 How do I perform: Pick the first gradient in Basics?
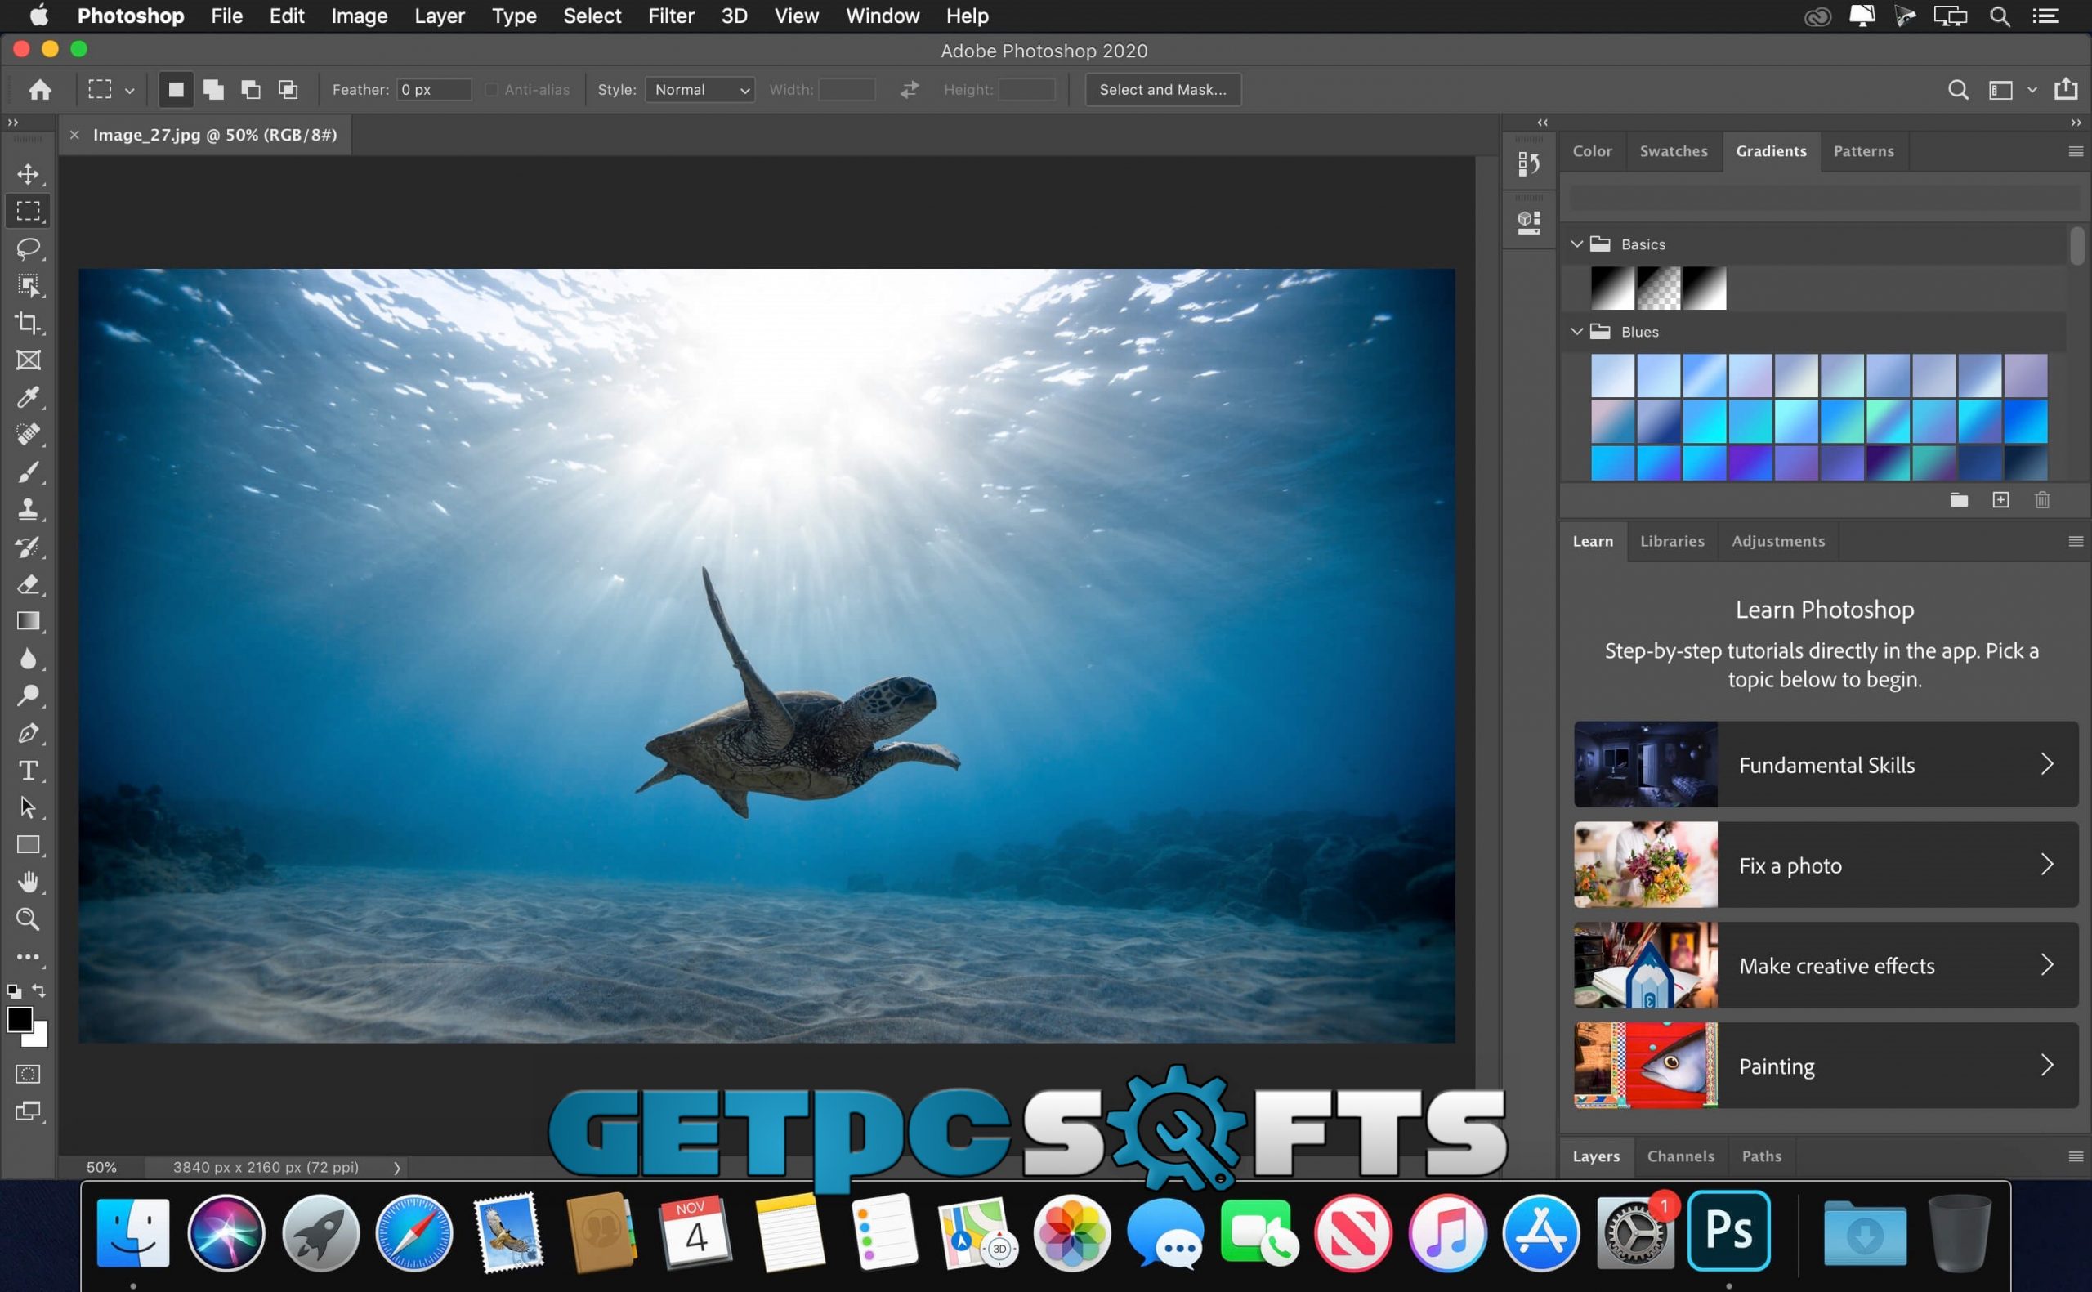(x=1612, y=288)
